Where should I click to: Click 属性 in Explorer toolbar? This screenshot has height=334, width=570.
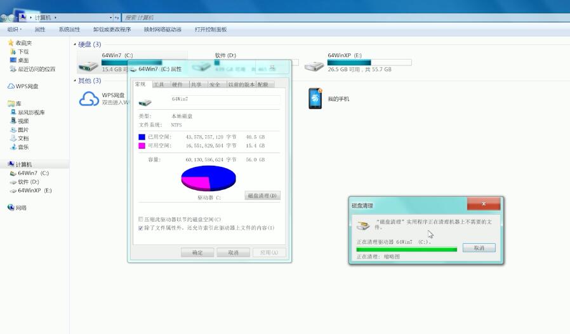pos(40,29)
